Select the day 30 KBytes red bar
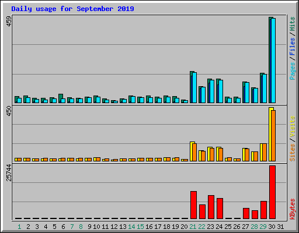Viewport: 299px width, 233px height. point(272,192)
